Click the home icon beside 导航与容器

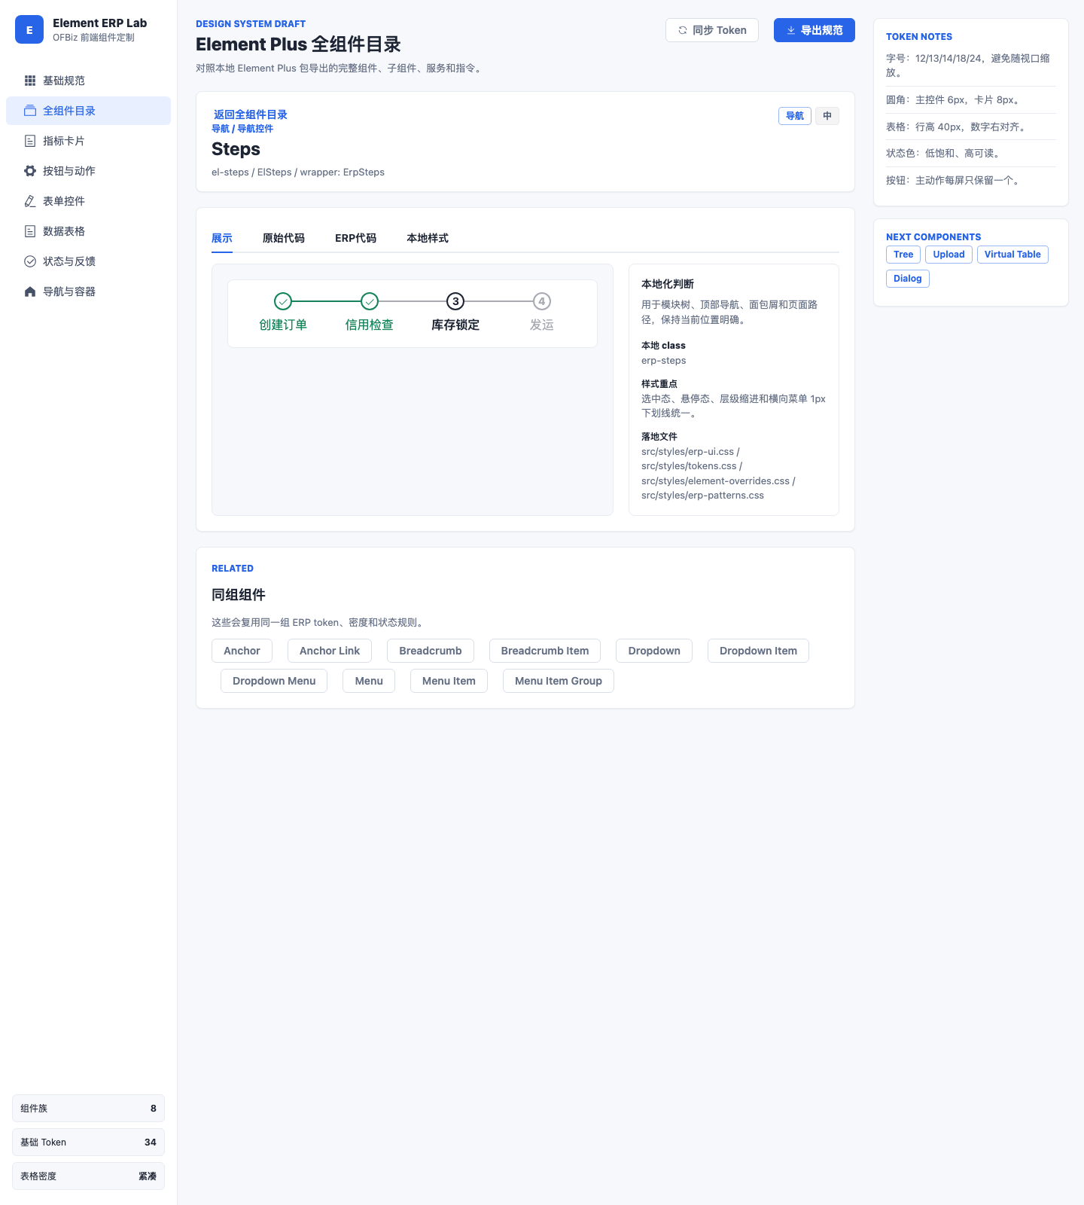(30, 291)
